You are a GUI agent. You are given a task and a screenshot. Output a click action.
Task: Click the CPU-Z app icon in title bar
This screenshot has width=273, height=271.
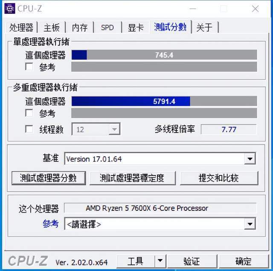coord(10,9)
